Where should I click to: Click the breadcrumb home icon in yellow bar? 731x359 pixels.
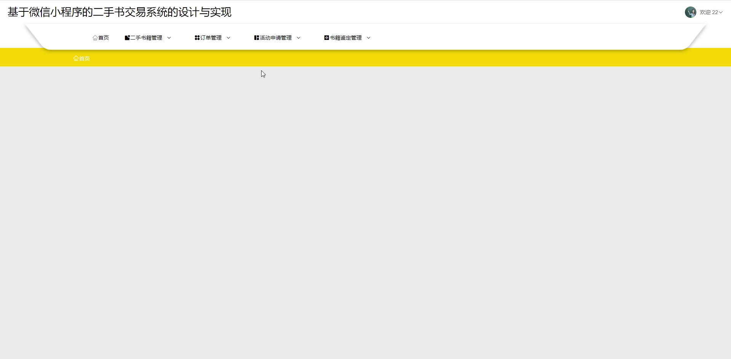[x=76, y=58]
